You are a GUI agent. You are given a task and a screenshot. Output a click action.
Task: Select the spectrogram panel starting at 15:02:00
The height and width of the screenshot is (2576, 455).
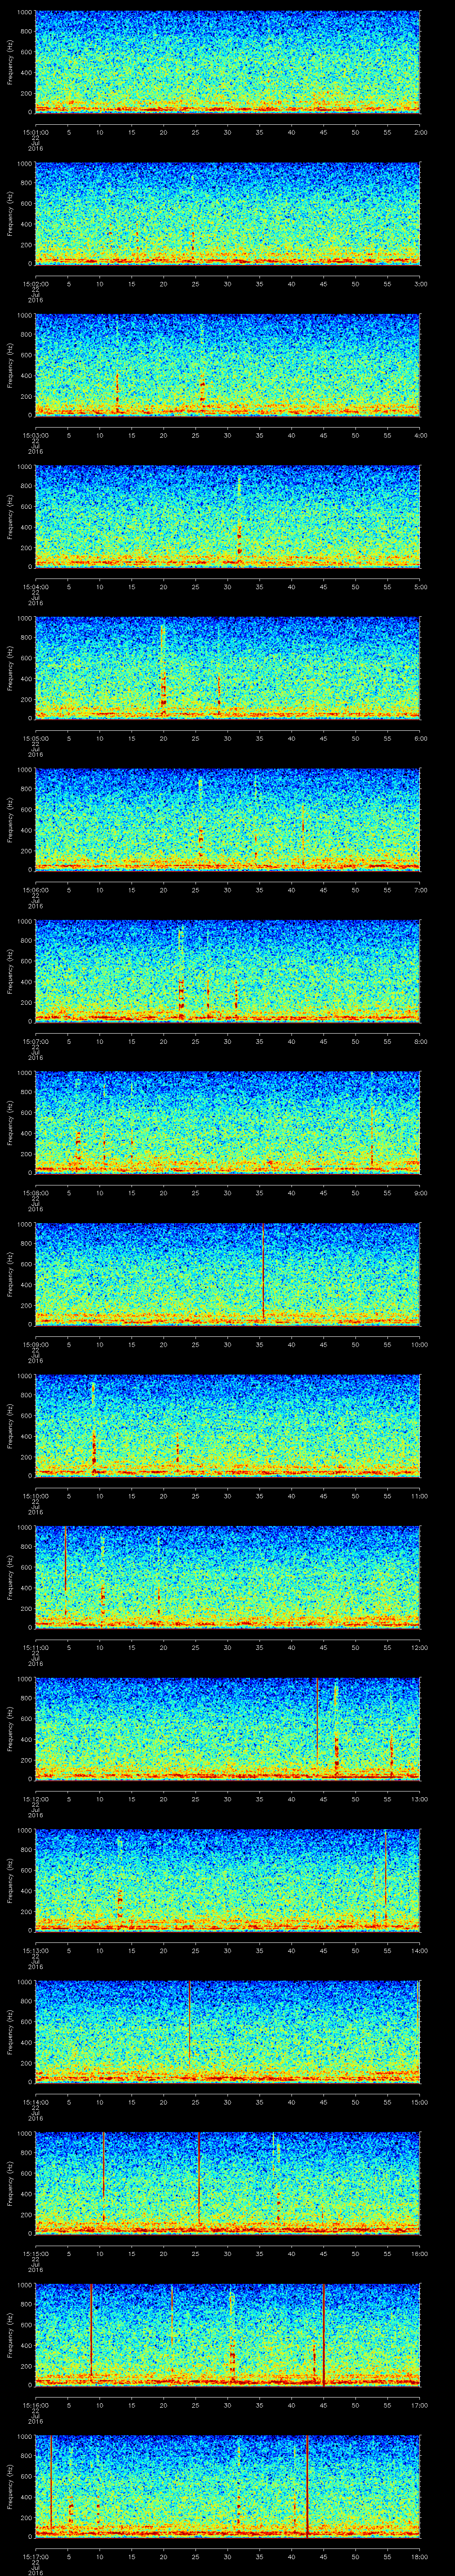pos(227,213)
